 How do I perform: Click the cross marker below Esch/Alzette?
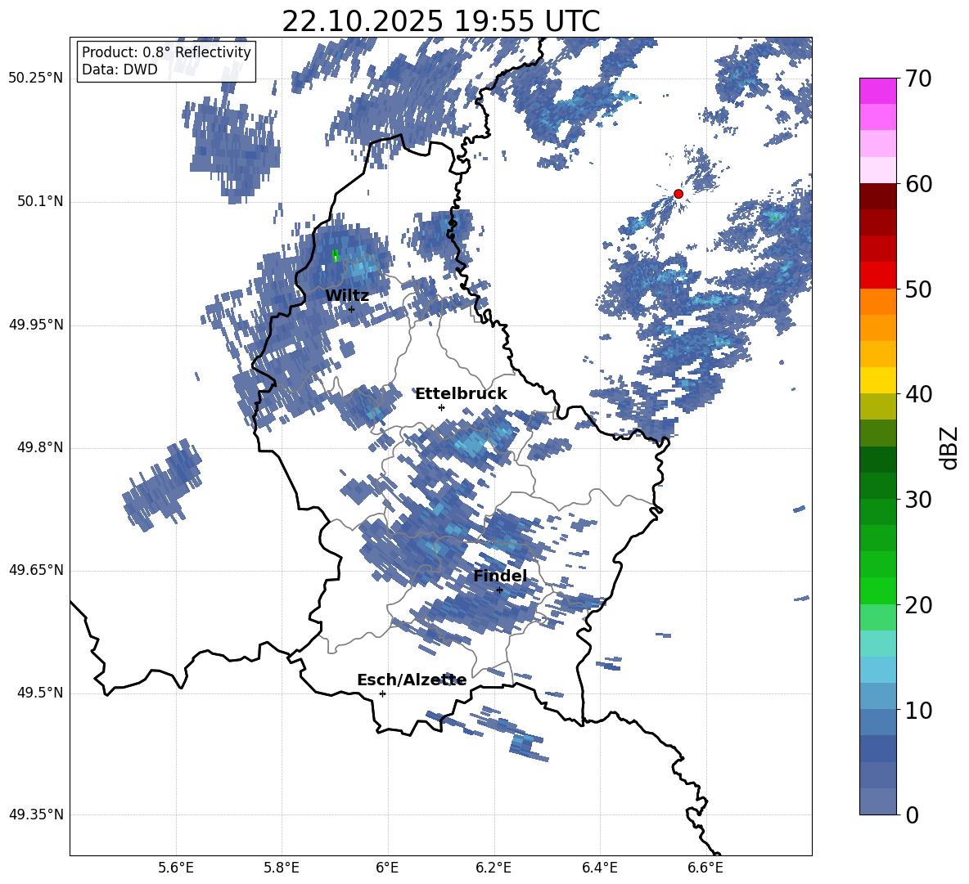click(x=382, y=693)
